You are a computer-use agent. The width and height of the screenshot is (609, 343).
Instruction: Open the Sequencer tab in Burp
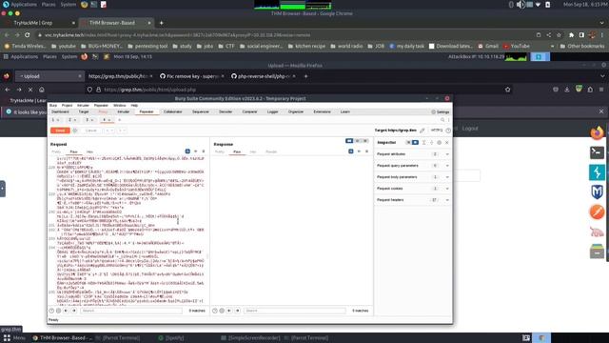(201, 112)
